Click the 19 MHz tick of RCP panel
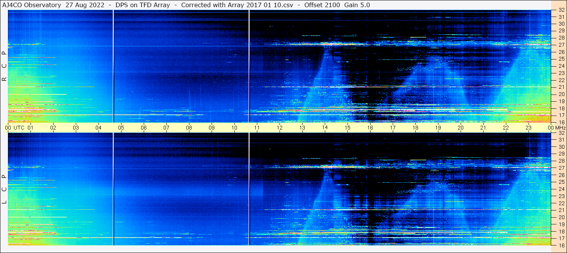Viewport: 567px width, 253px height. 561,101
